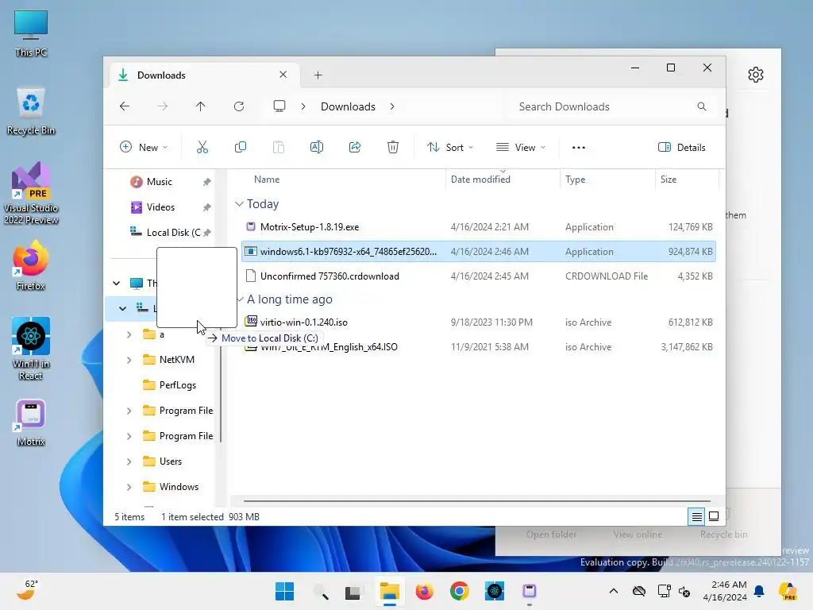Click the Rename icon in toolbar
813x610 pixels.
tap(316, 147)
